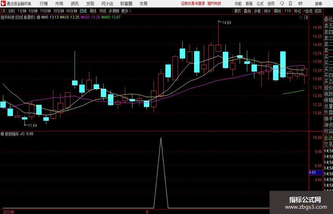Open F10 company info
Image resolution: width=333 pixels, height=214 pixels.
pyautogui.click(x=288, y=11)
